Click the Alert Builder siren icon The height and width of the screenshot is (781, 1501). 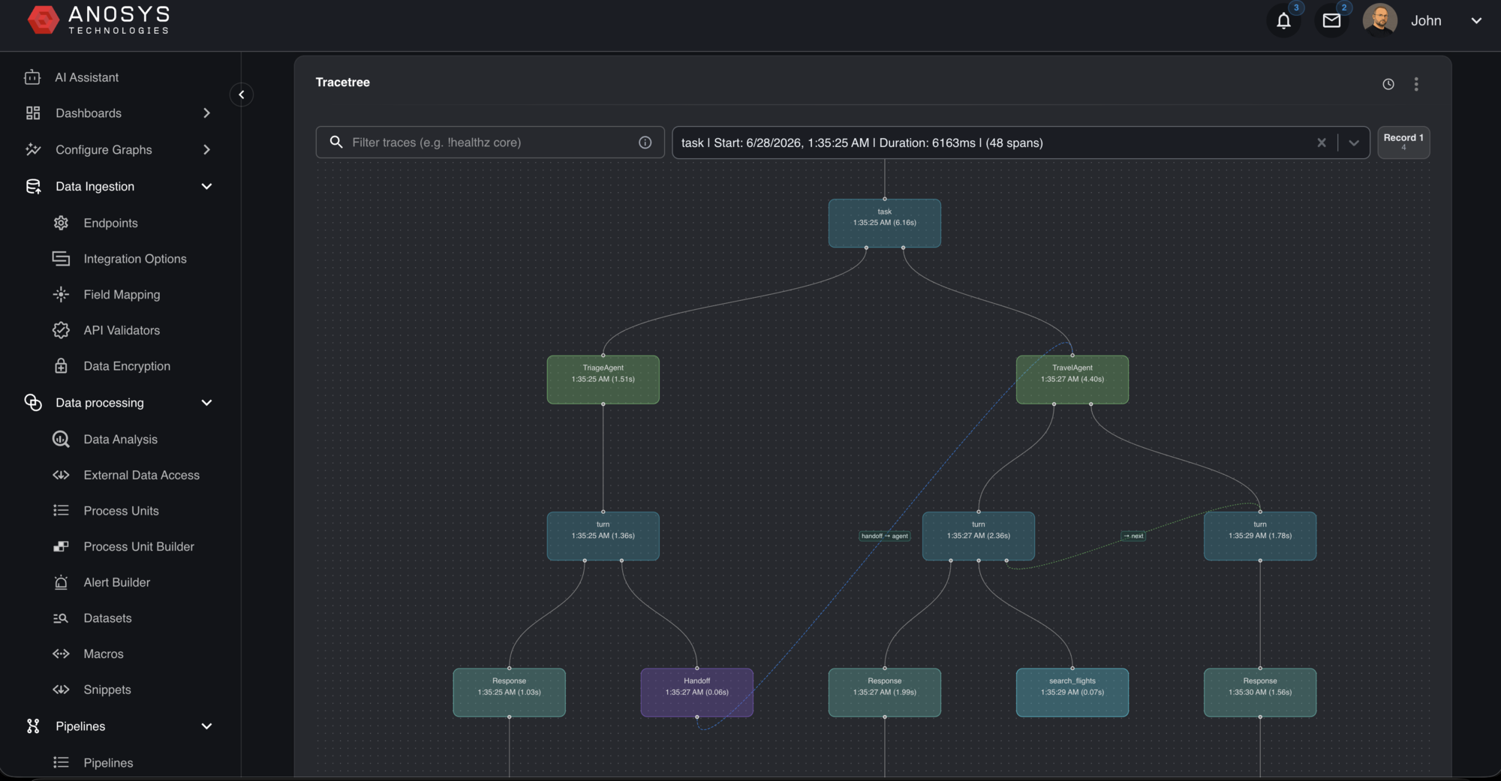tap(62, 583)
